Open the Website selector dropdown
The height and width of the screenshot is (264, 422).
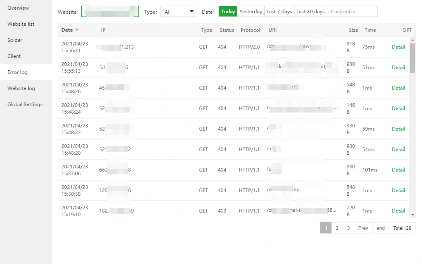click(110, 12)
